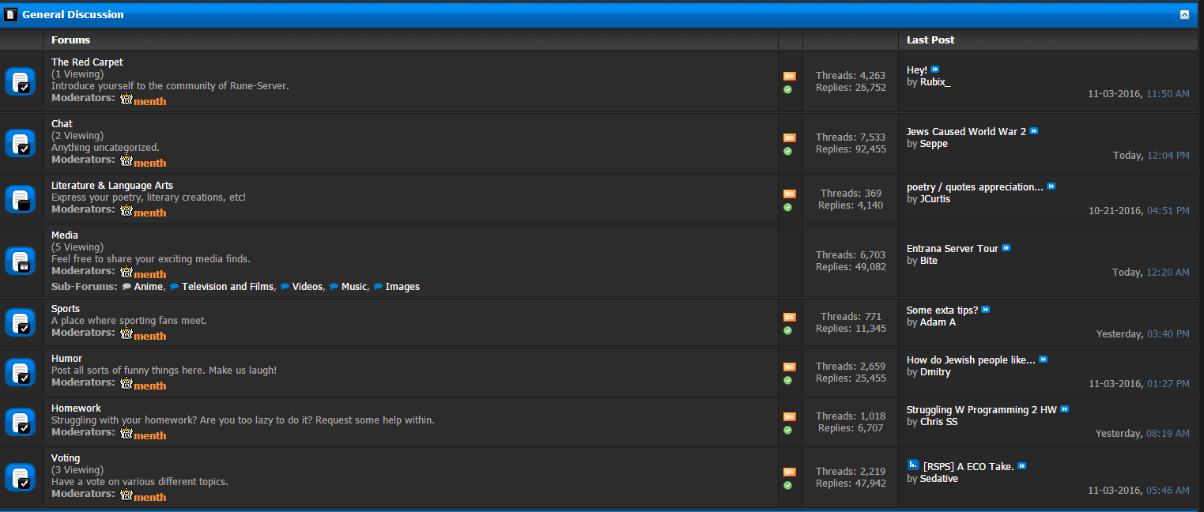Go to last post arrow beside Jews Caused World War 2
1204x512 pixels.
point(1034,131)
